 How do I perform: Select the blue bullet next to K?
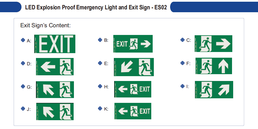tap(100, 108)
